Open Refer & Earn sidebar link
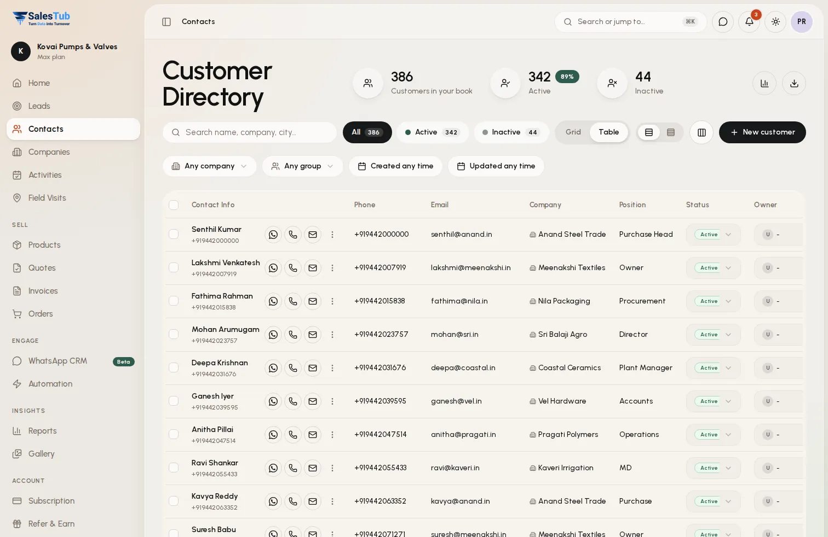Image resolution: width=828 pixels, height=537 pixels. (x=73, y=524)
